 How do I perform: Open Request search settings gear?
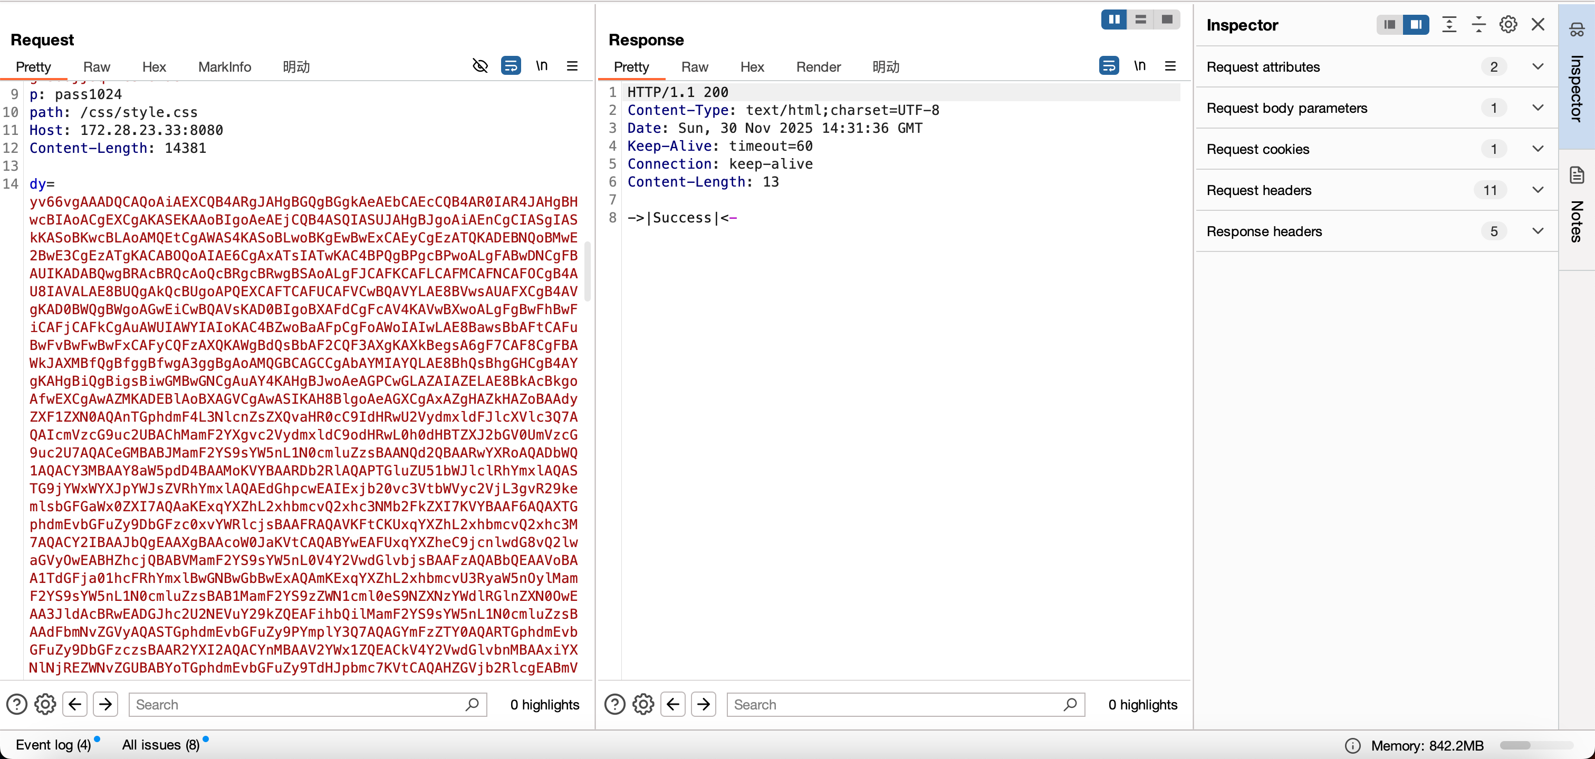[45, 704]
